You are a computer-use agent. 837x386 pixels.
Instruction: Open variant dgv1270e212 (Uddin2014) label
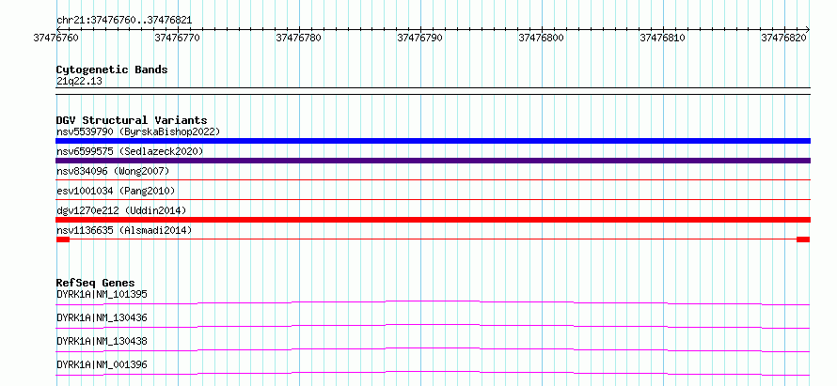[121, 210]
